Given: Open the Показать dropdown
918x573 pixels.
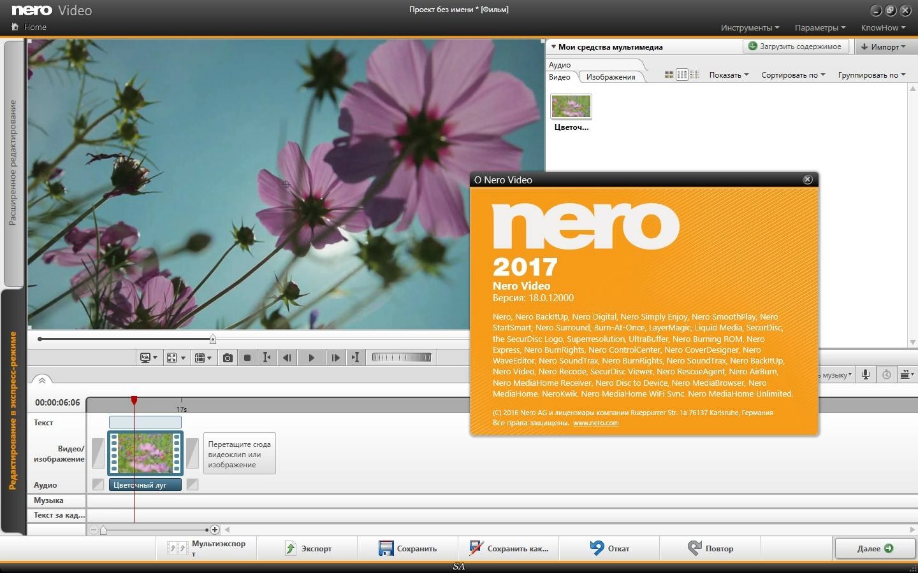Looking at the screenshot, I should point(729,75).
